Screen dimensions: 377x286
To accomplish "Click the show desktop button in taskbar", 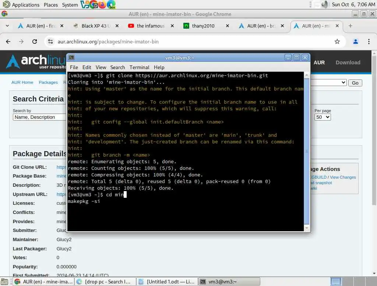I will 4,282.
